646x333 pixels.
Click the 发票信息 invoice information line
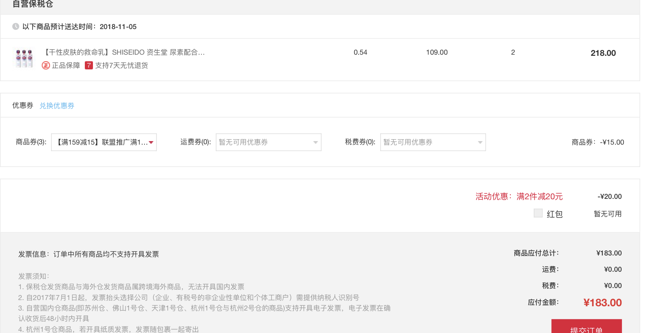[89, 254]
